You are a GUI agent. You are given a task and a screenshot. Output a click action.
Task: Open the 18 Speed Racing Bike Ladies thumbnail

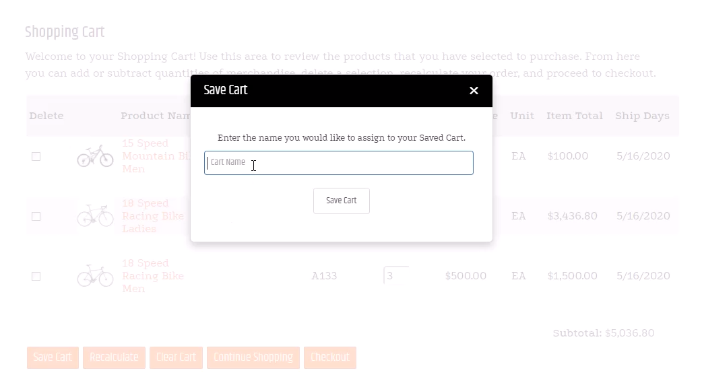click(x=96, y=216)
